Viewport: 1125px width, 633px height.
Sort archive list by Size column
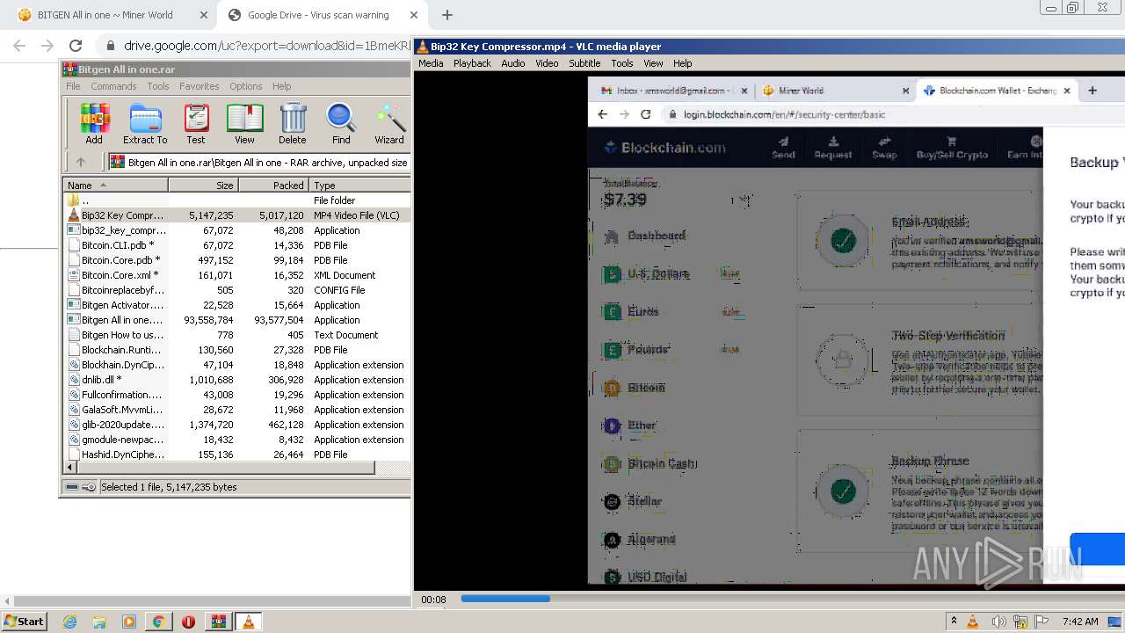coord(203,185)
